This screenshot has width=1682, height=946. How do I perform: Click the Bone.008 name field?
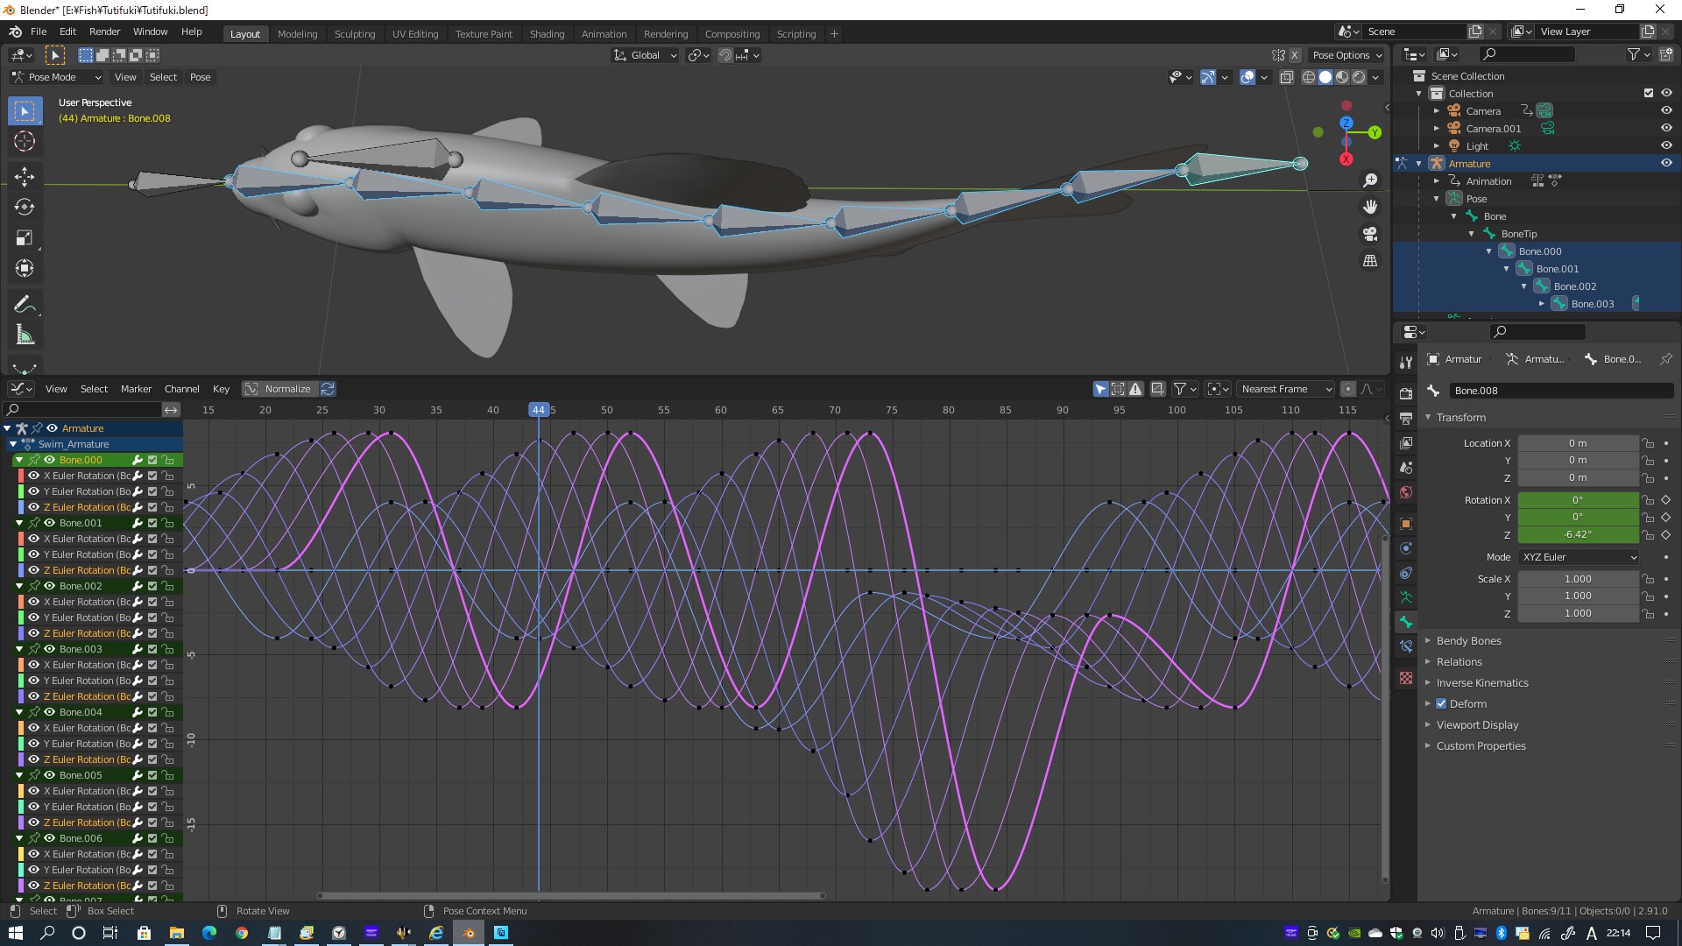1561,391
